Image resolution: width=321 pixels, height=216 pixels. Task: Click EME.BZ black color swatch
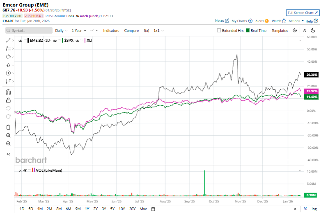(28, 40)
